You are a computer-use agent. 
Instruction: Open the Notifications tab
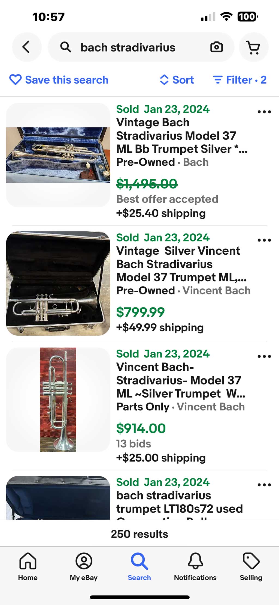point(195,567)
